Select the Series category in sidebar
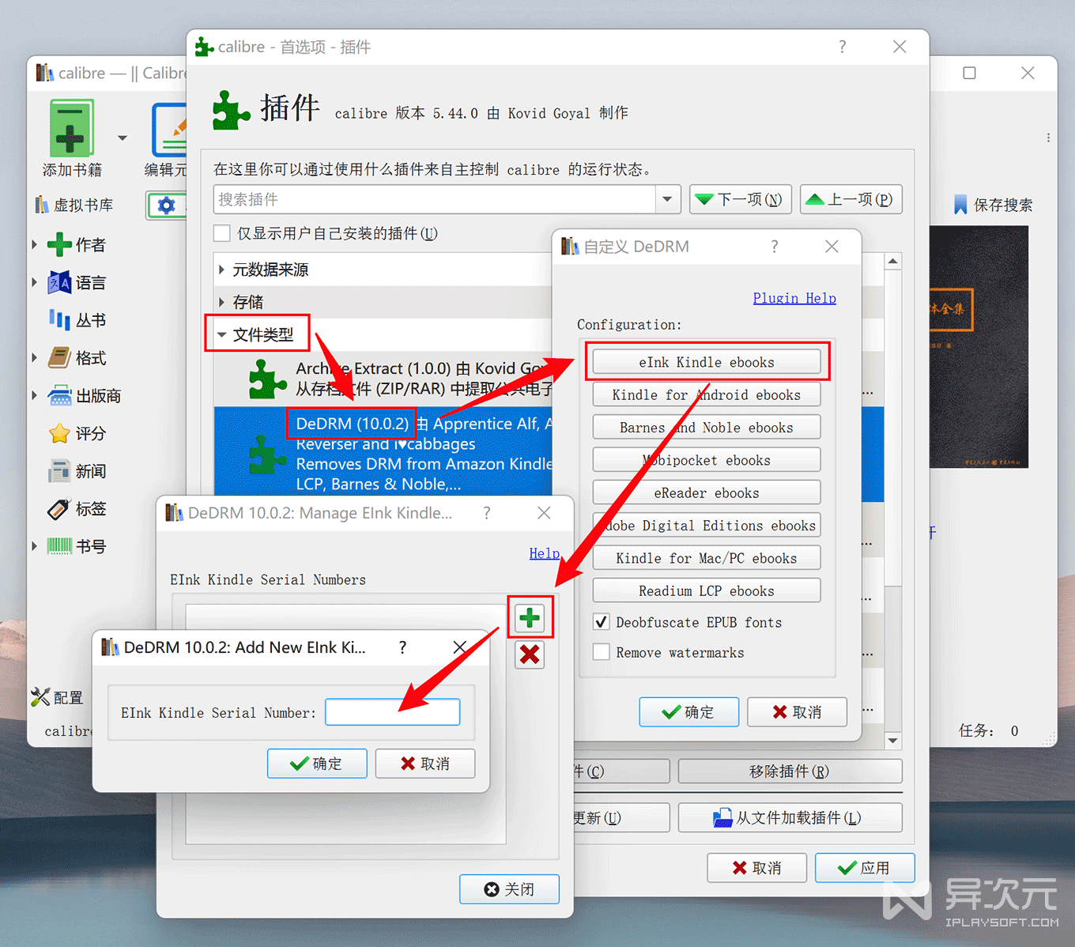This screenshot has height=947, width=1075. click(77, 320)
